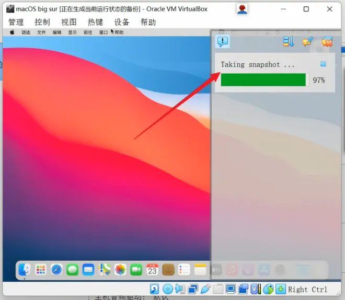The image size is (345, 300).
Task: Open Calendar showing 23 in Dock
Action: click(x=152, y=270)
